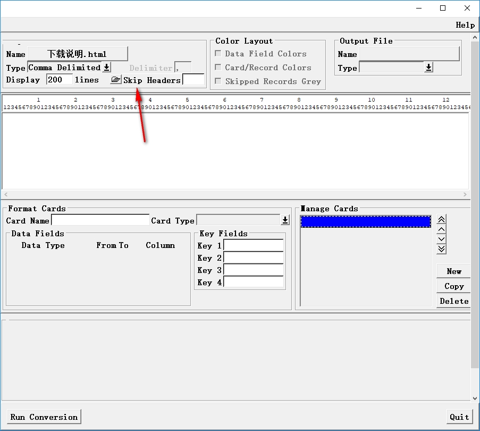
Task: Click the input file name button 下载说明.html
Action: coord(78,54)
